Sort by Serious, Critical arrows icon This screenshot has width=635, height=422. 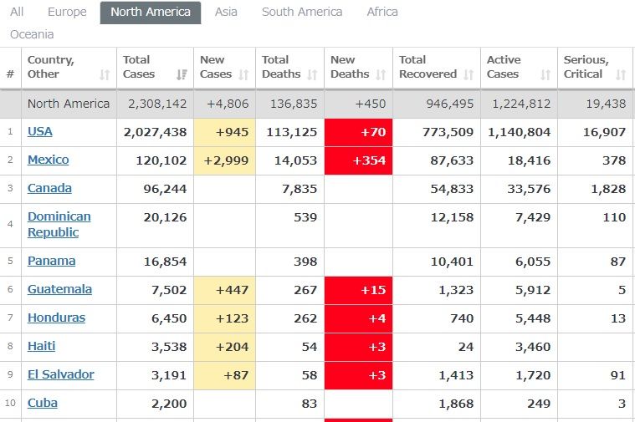pyautogui.click(x=621, y=74)
